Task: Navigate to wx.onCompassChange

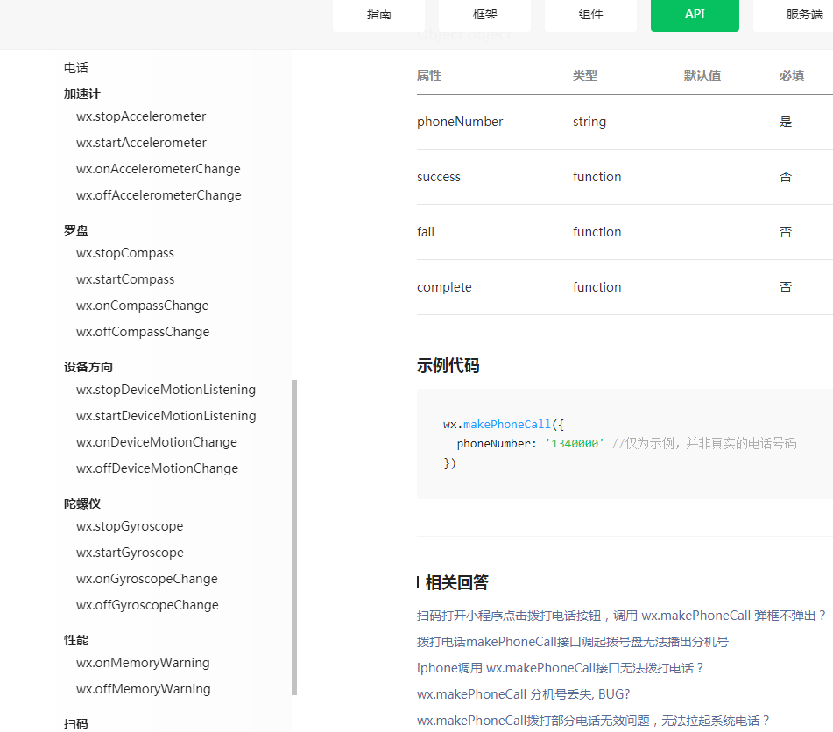Action: pos(142,306)
